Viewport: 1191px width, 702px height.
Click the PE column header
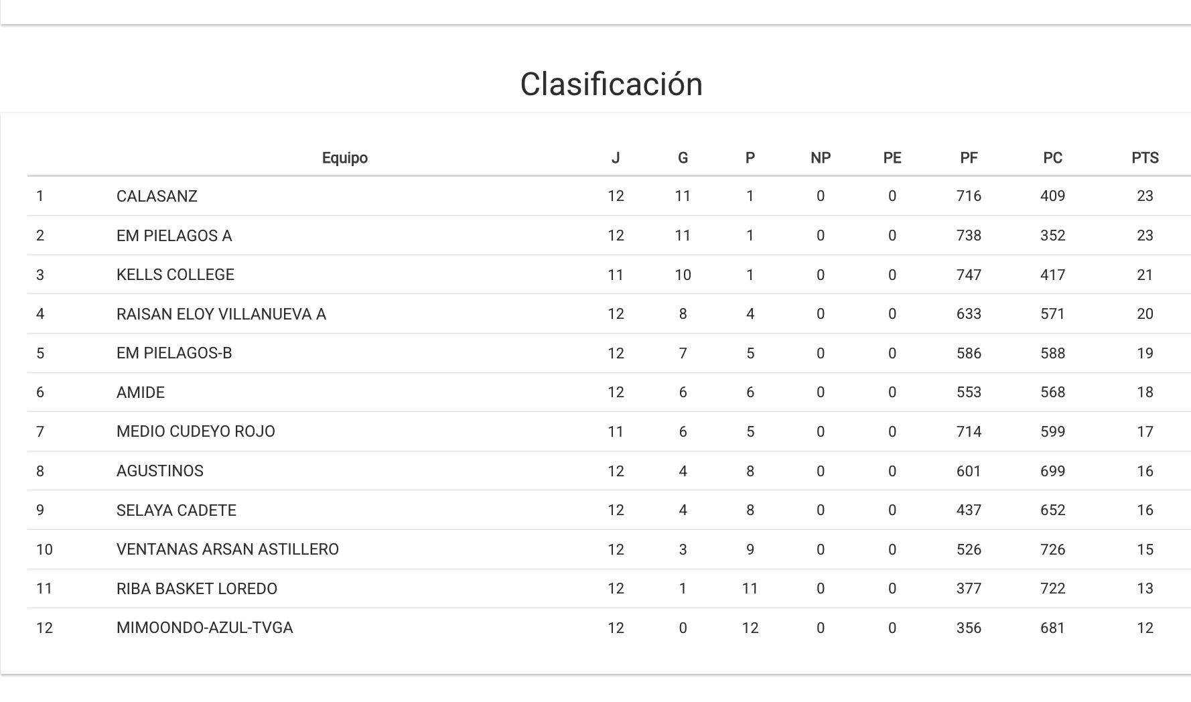coord(892,158)
